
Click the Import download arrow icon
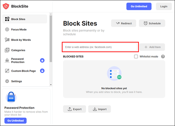[x=95, y=109]
